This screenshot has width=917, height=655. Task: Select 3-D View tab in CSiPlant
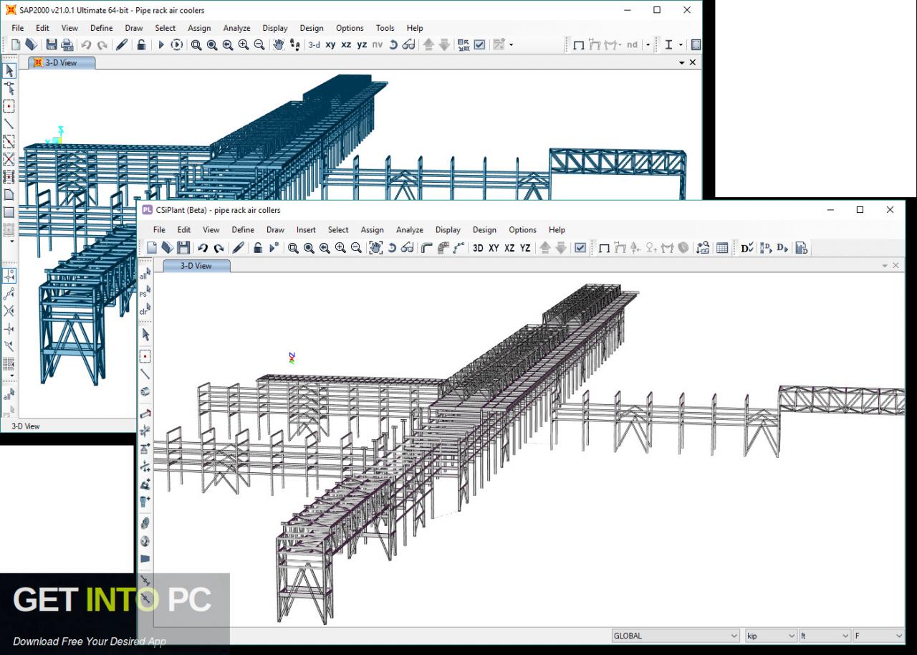click(x=196, y=266)
